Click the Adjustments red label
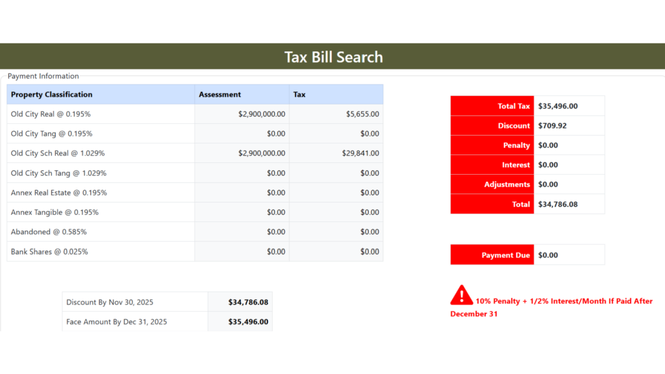 point(492,184)
